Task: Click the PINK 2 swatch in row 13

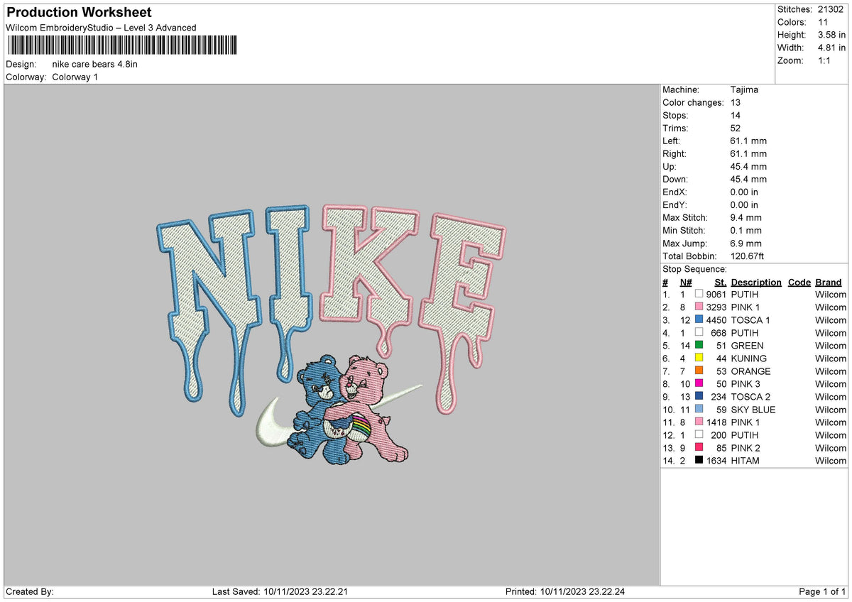Action: pyautogui.click(x=699, y=448)
